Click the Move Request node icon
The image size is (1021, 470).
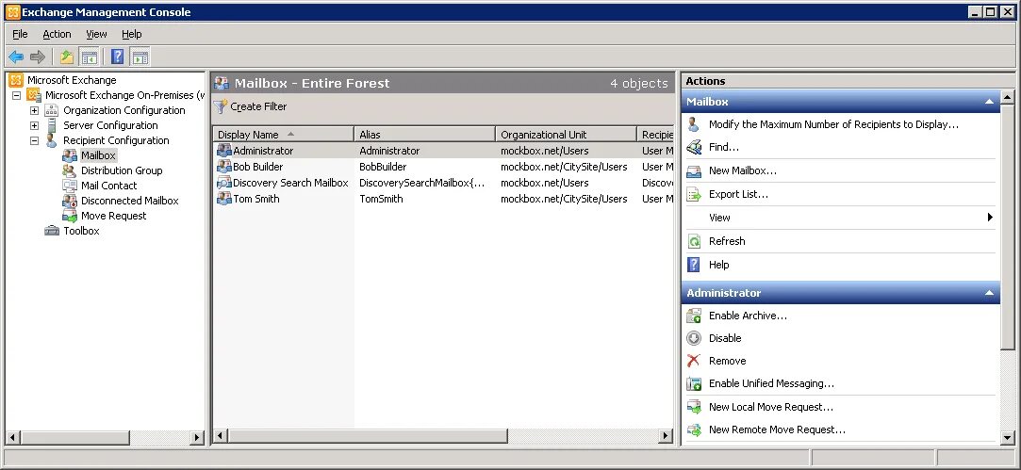pos(70,216)
